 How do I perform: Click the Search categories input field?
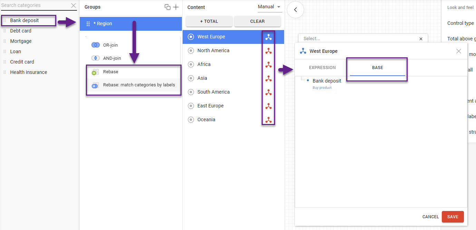35,6
